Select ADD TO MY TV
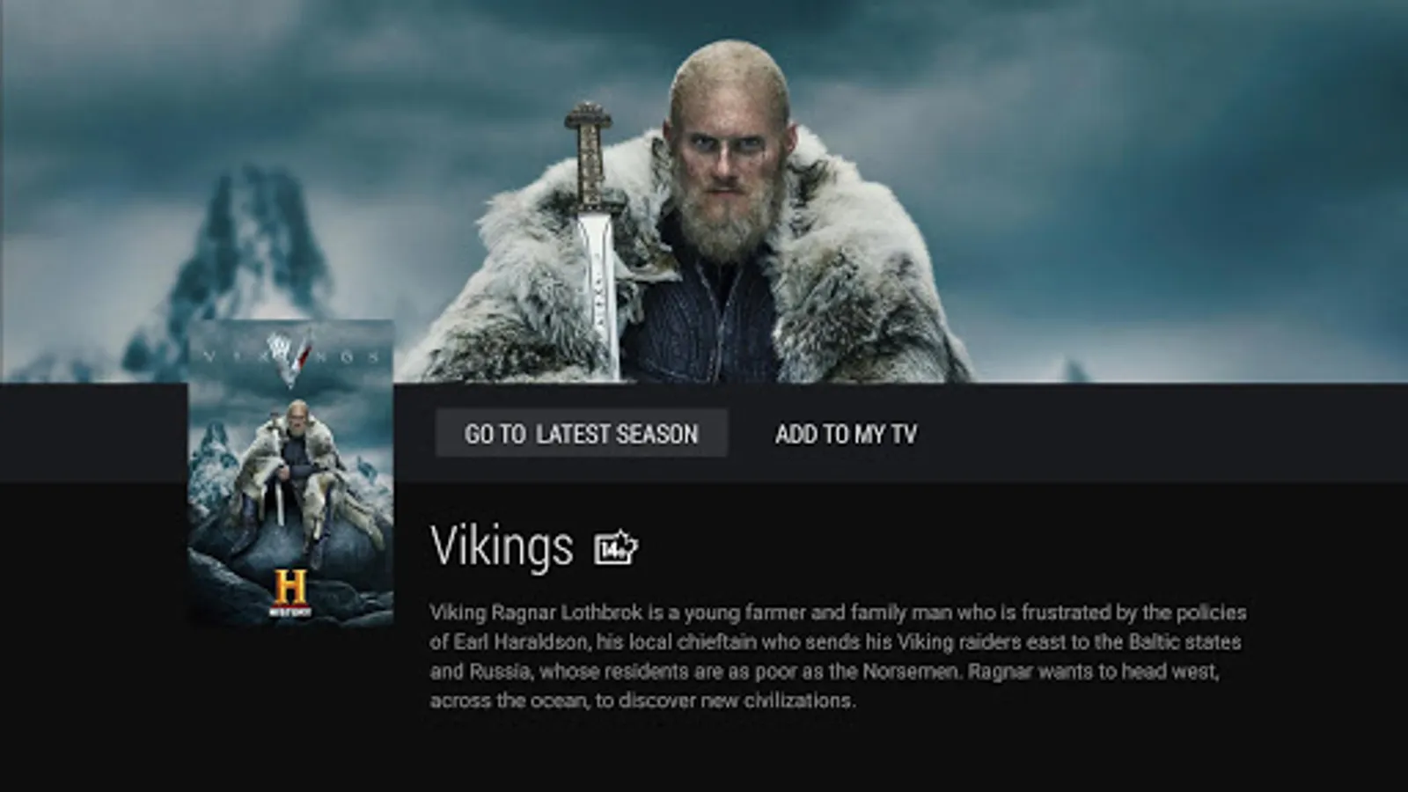The height and width of the screenshot is (792, 1408). click(x=846, y=434)
